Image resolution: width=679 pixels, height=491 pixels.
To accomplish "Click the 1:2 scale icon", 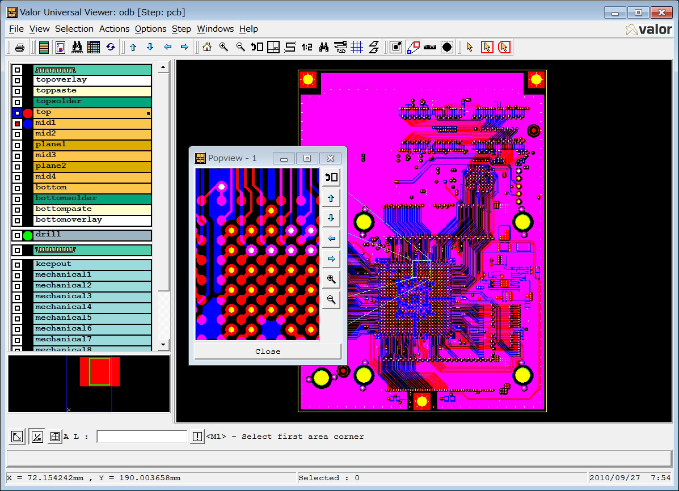I will pyautogui.click(x=306, y=47).
